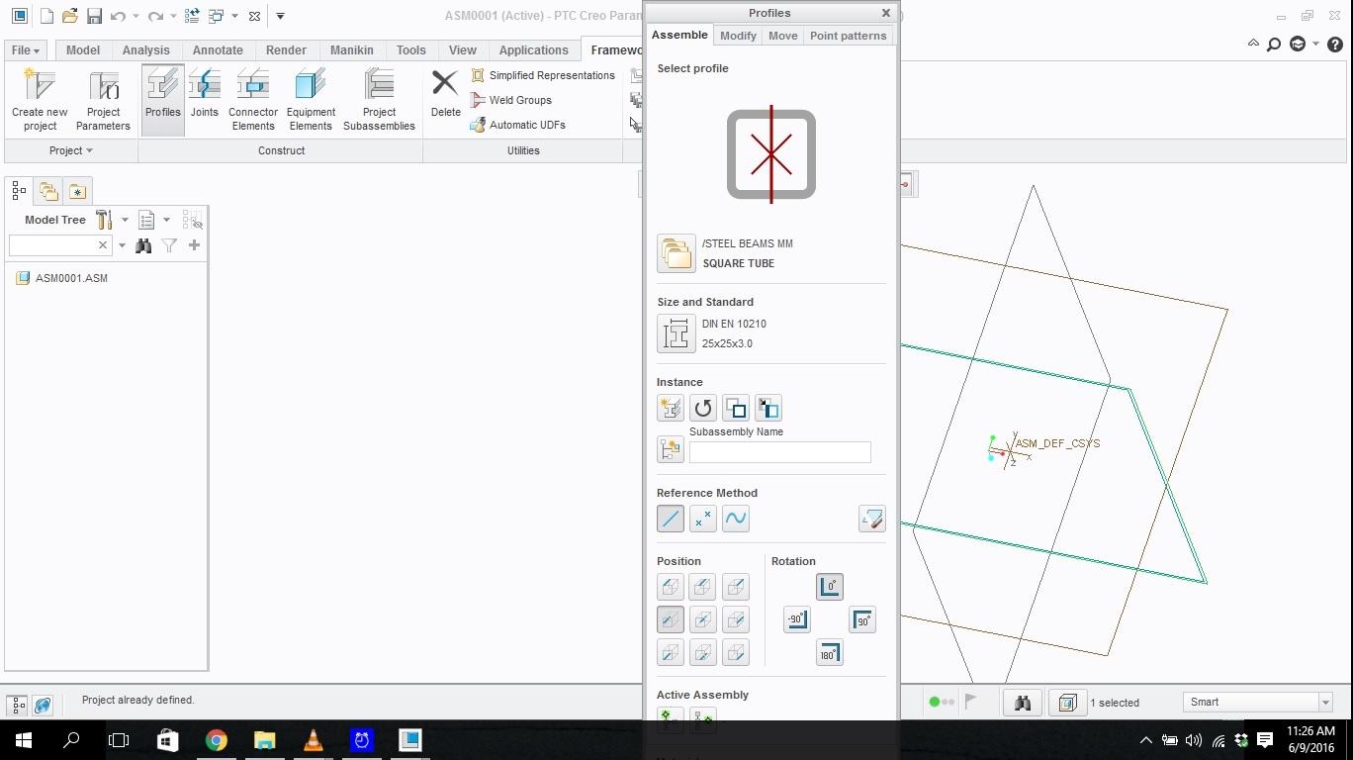Select the curve reference method

(x=735, y=518)
